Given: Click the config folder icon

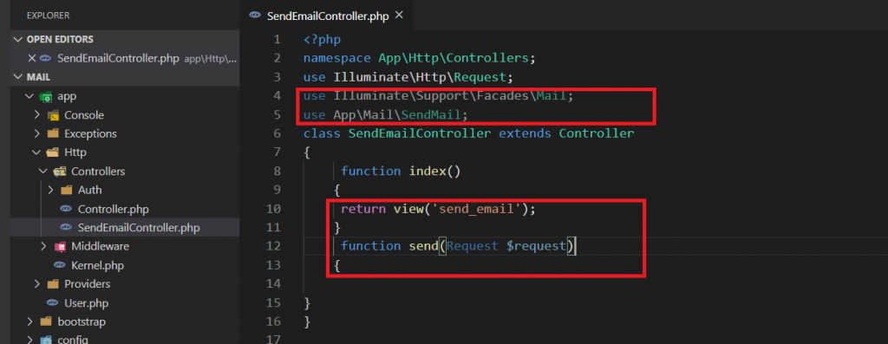Looking at the screenshot, I should [46, 340].
